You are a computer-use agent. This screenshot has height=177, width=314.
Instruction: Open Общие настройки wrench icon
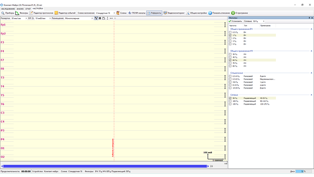188,13
